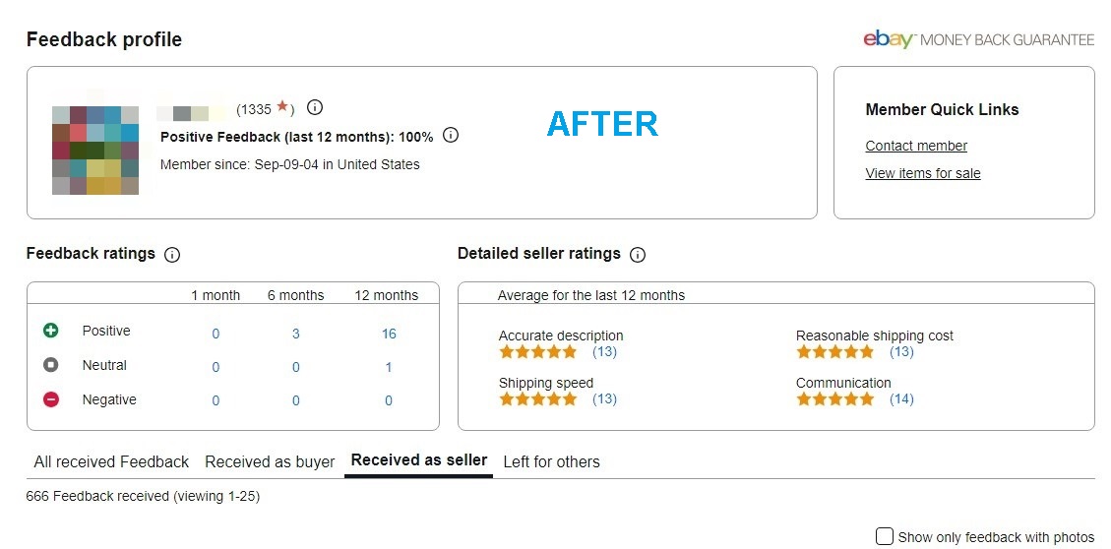Select the Received as seller tab
Image resolution: width=1111 pixels, height=549 pixels.
tap(418, 460)
